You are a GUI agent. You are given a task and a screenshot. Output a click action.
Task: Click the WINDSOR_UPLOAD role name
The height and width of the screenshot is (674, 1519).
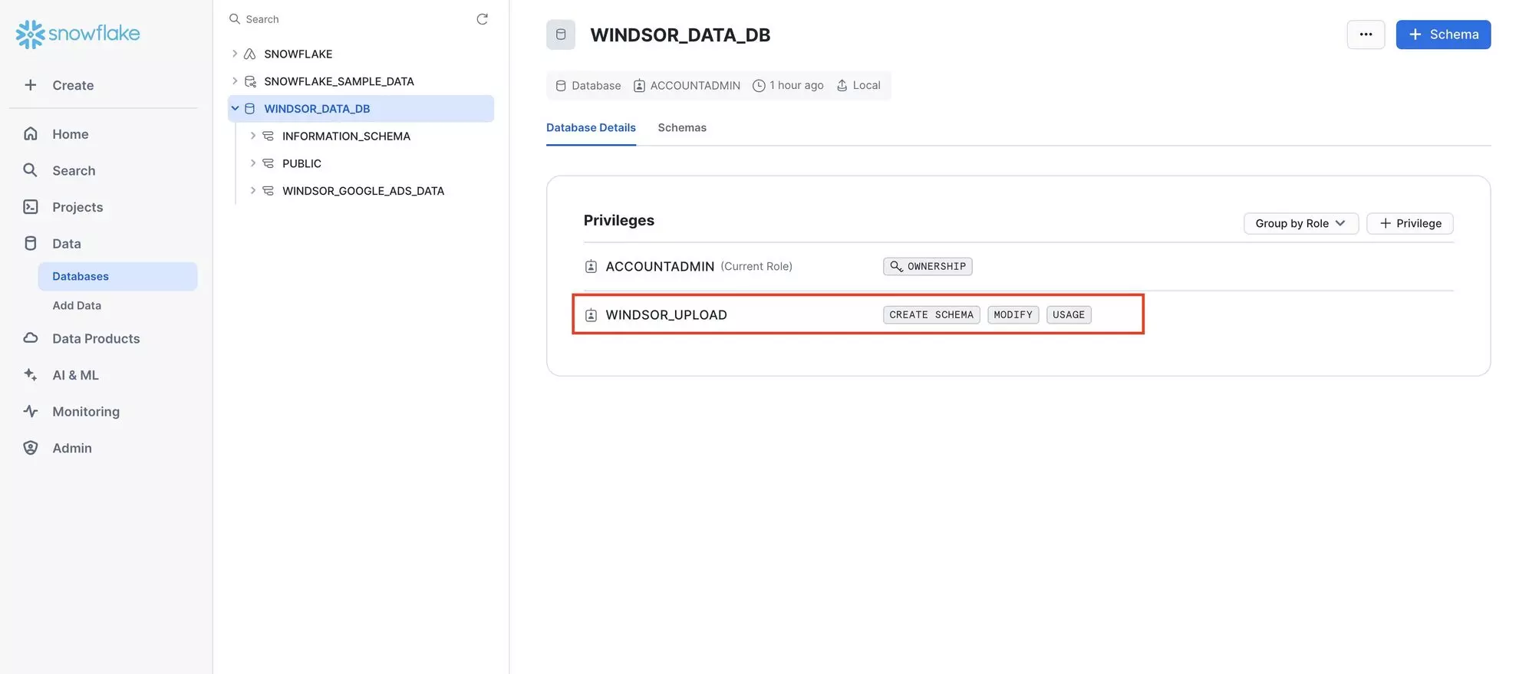pyautogui.click(x=666, y=315)
